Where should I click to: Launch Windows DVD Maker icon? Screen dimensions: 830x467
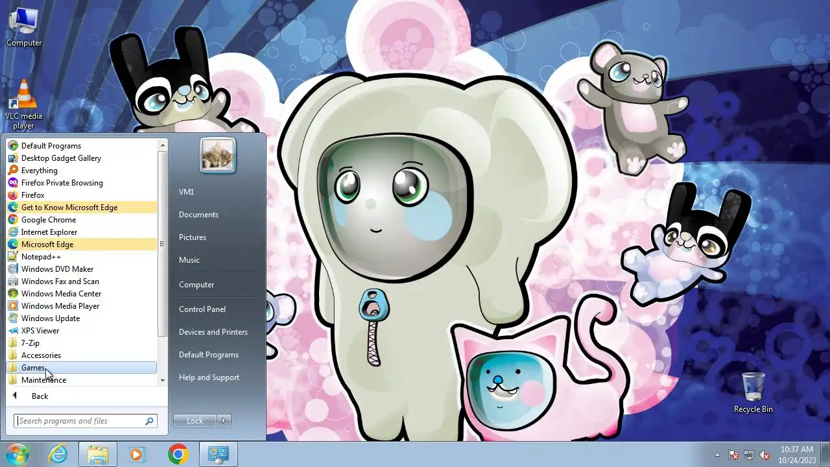13,269
